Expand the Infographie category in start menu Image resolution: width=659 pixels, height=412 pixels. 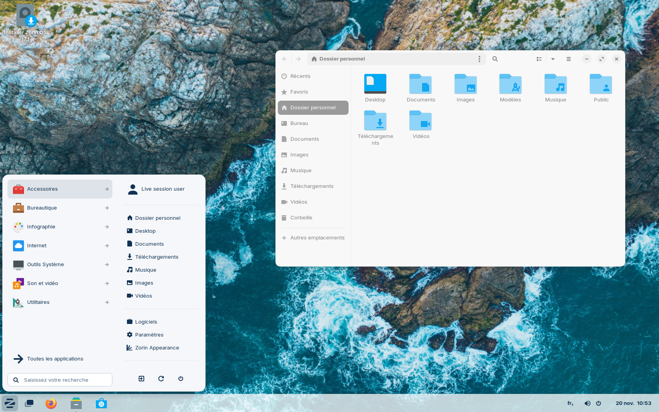60,227
